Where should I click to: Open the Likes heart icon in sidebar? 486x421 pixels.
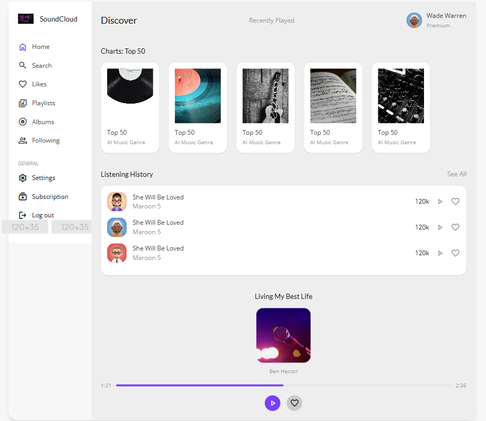point(23,84)
